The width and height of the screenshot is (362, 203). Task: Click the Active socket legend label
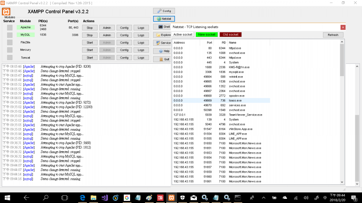coord(183,35)
